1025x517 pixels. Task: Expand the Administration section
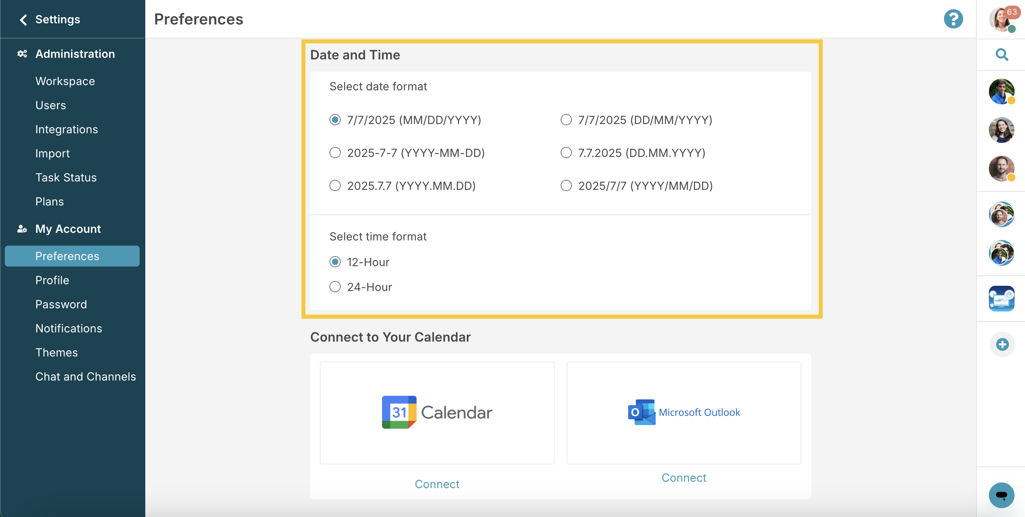click(75, 53)
